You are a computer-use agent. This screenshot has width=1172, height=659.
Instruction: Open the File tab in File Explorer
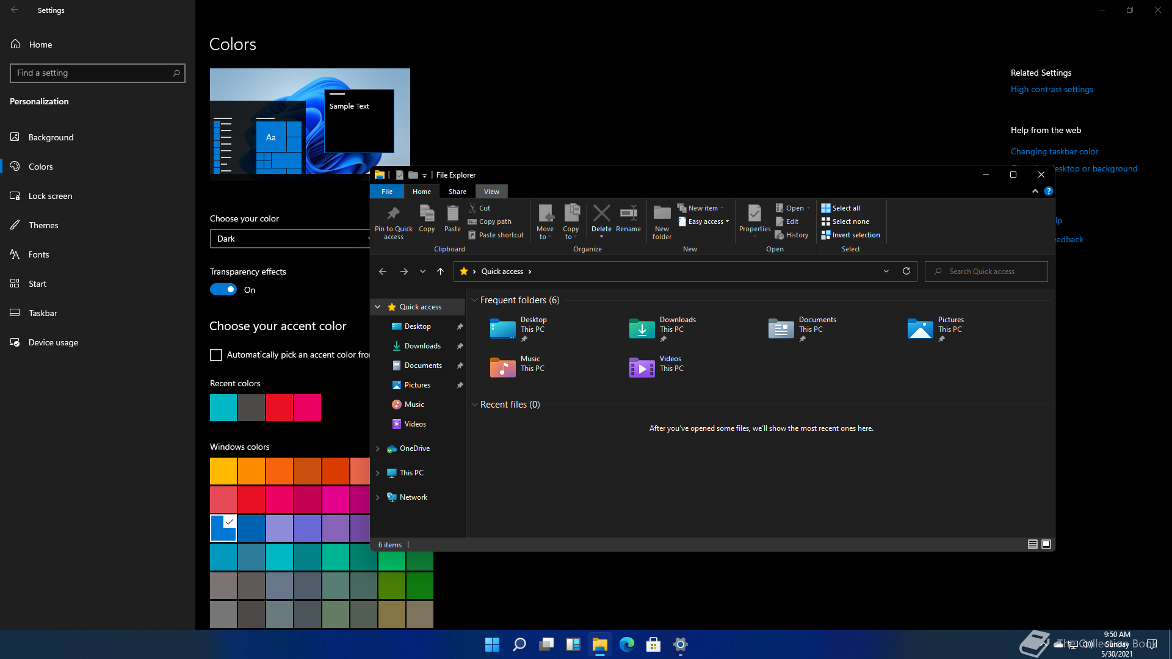pyautogui.click(x=387, y=192)
